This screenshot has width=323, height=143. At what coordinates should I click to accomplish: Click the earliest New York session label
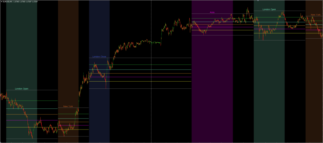pyautogui.click(x=68, y=106)
